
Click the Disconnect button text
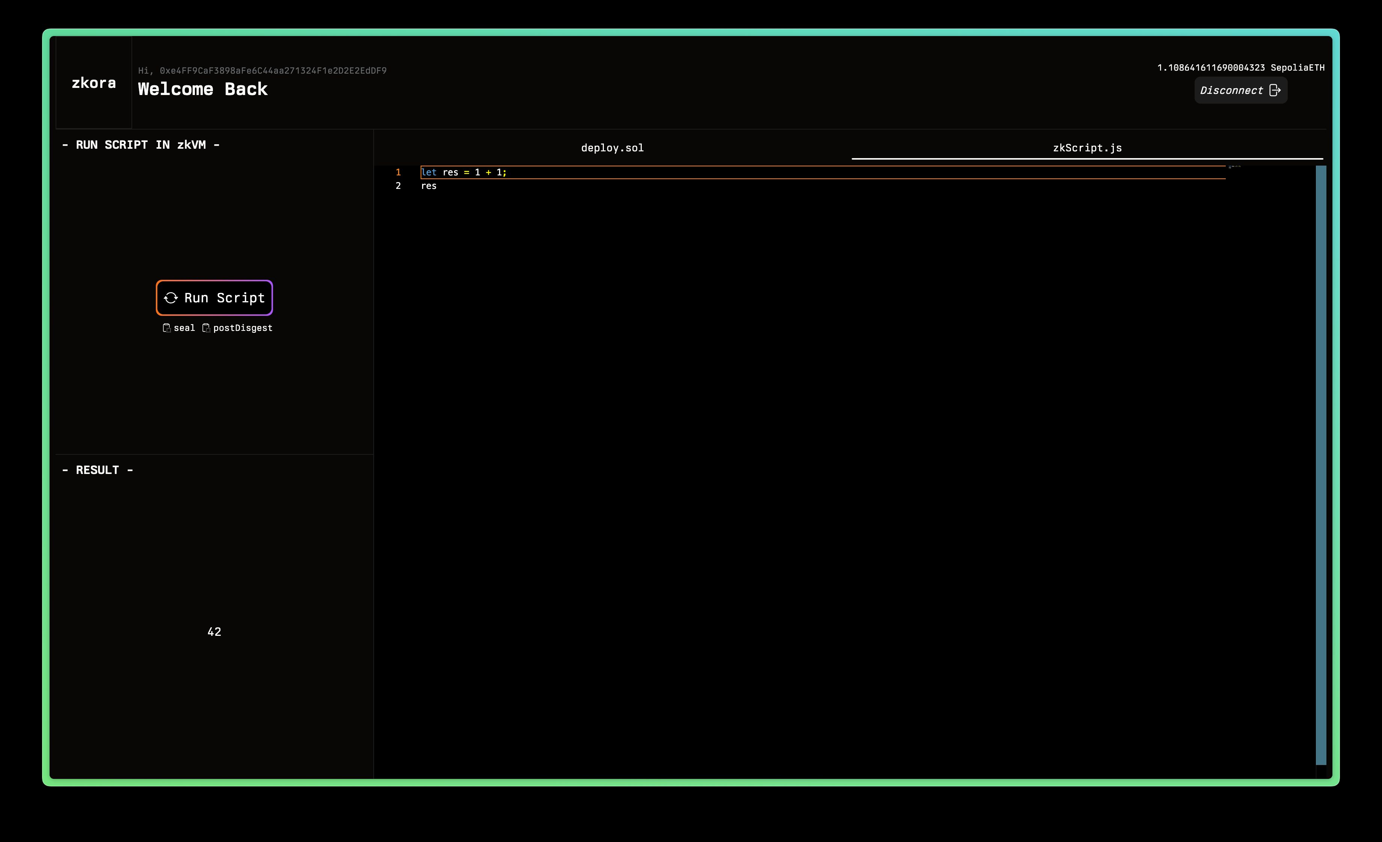pos(1231,90)
